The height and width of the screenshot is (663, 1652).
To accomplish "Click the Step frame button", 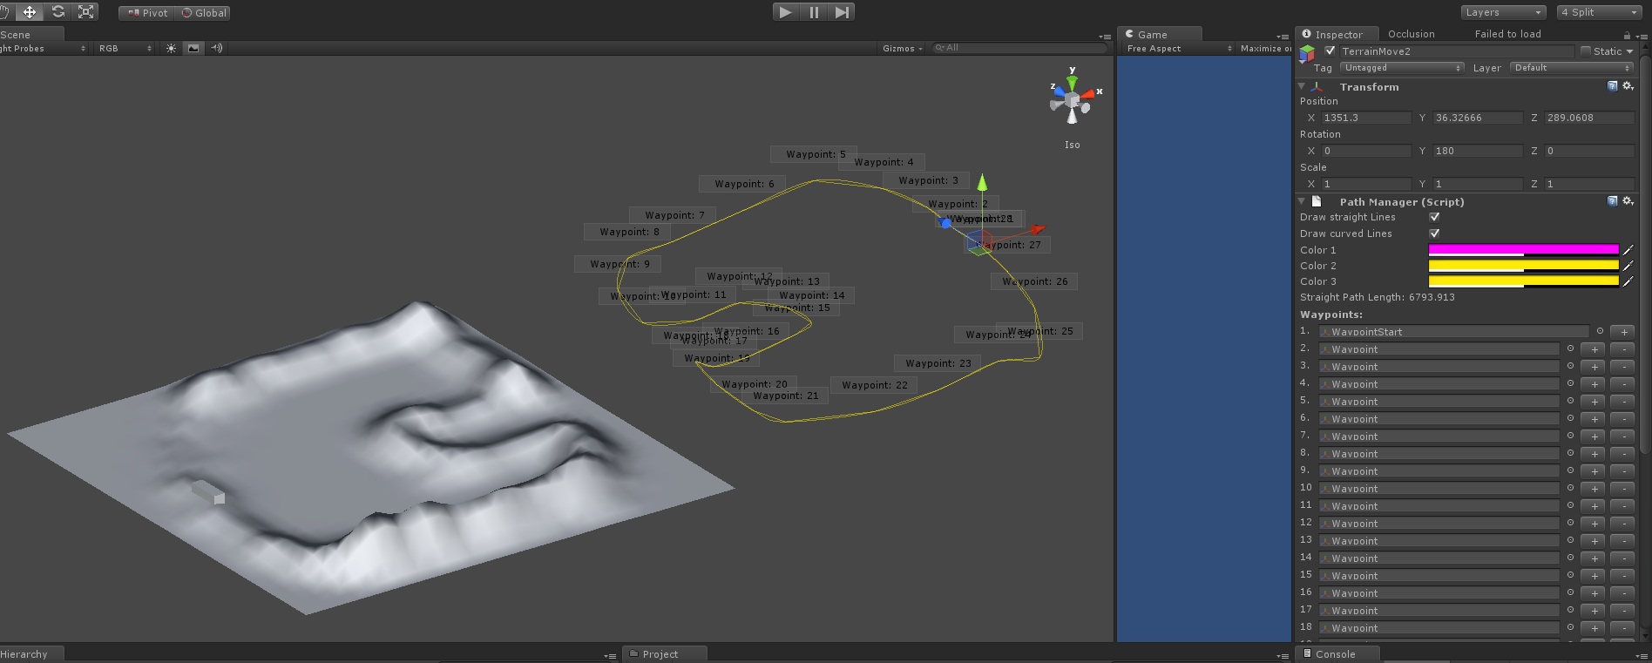I will 841,12.
